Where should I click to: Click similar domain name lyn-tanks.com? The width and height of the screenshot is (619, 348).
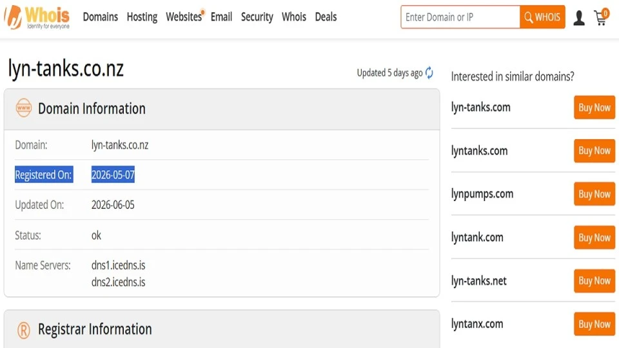(x=481, y=108)
